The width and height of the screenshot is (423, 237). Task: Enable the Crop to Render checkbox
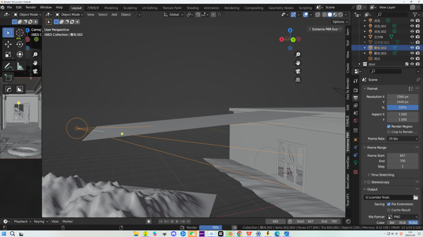tap(389, 132)
